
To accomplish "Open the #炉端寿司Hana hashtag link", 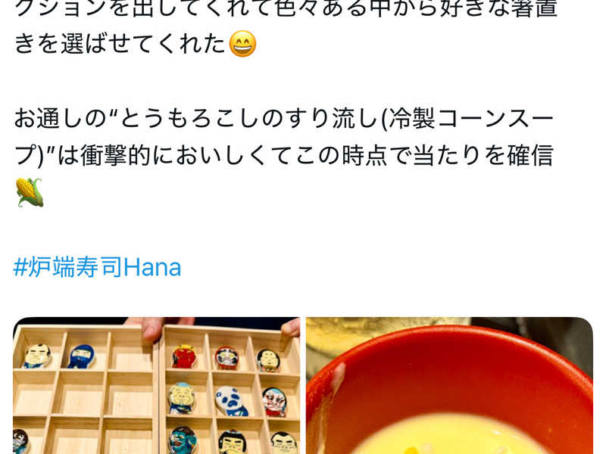I will click(97, 267).
